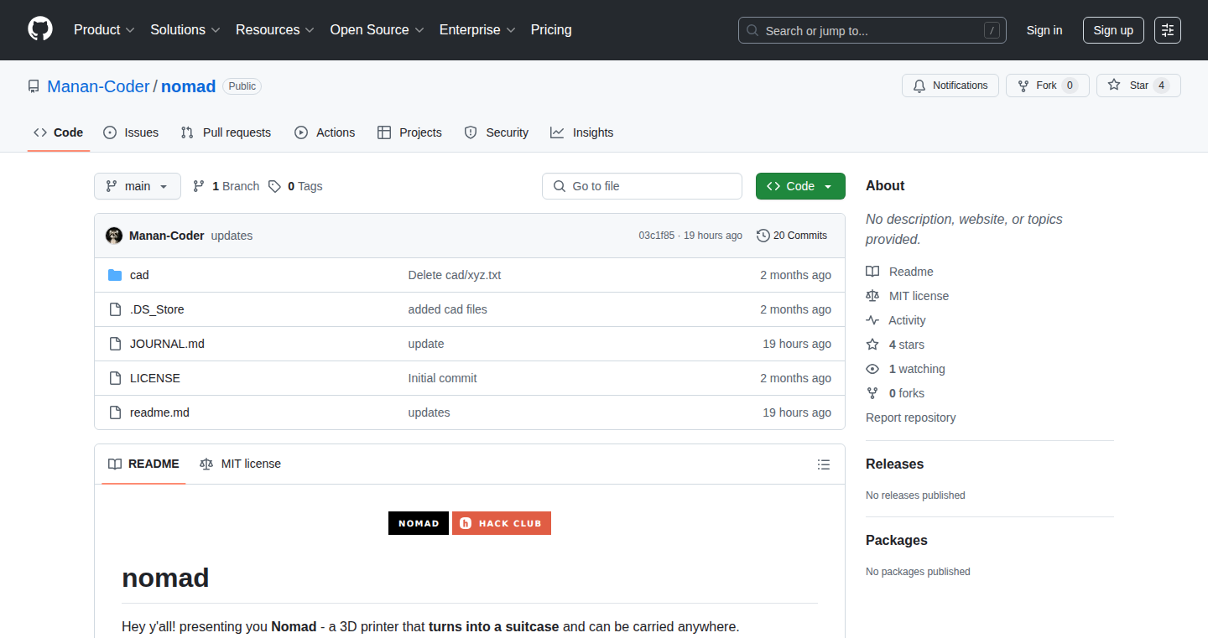The height and width of the screenshot is (638, 1208).
Task: Open the Pull requests tab
Action: click(x=226, y=132)
